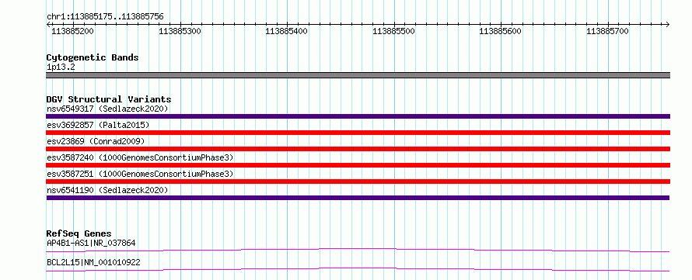Select the RefSeq Genes track title

[x=79, y=233]
